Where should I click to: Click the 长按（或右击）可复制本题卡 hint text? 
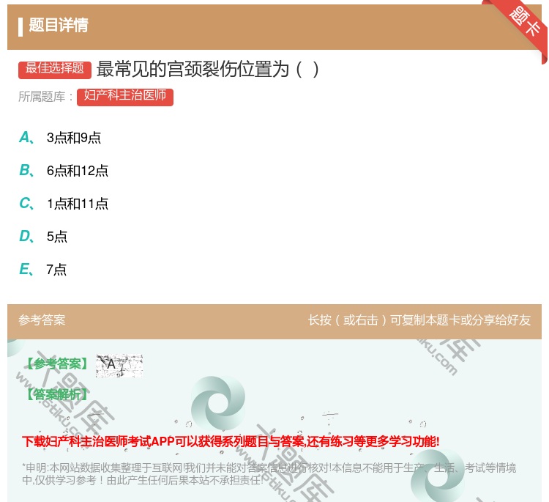point(419,320)
